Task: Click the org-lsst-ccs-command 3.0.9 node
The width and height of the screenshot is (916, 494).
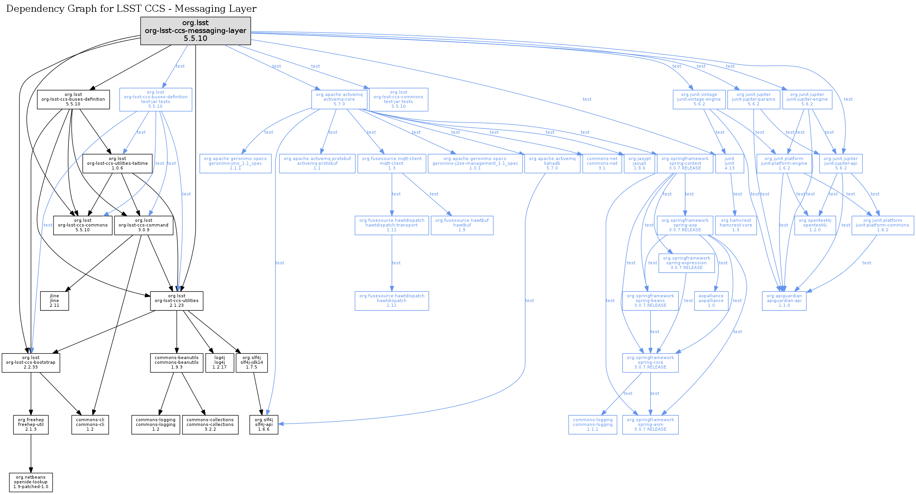Action: pos(144,225)
